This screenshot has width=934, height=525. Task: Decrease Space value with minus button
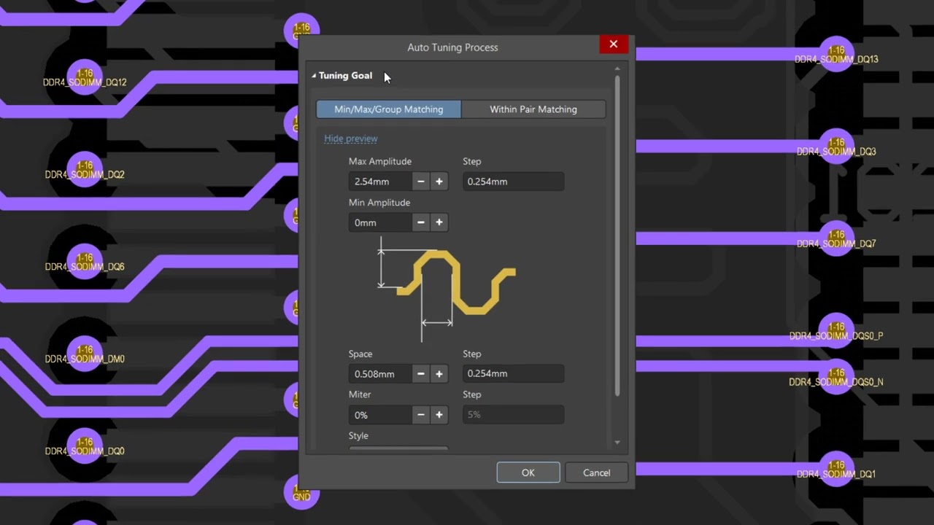coord(420,374)
